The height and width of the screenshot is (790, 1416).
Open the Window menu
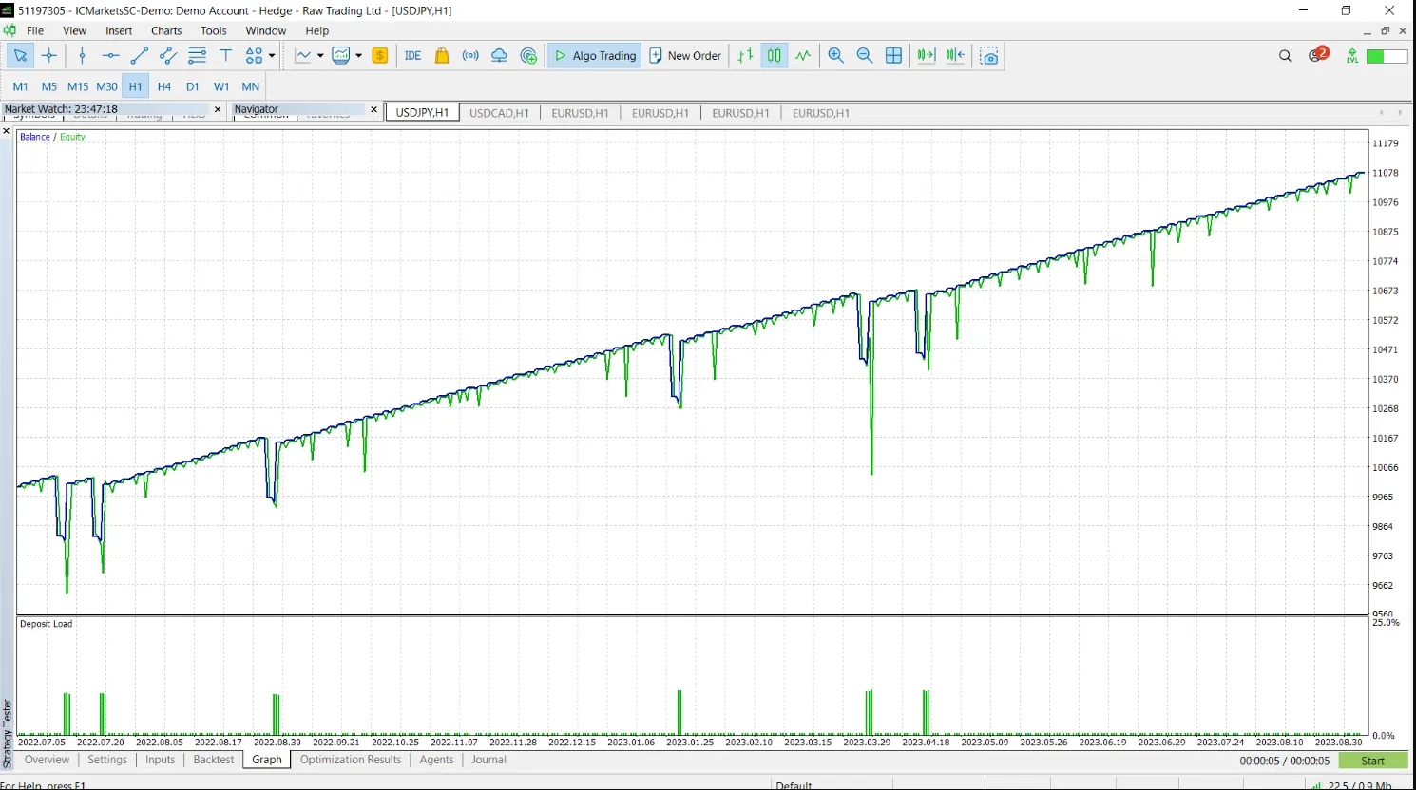click(x=266, y=30)
